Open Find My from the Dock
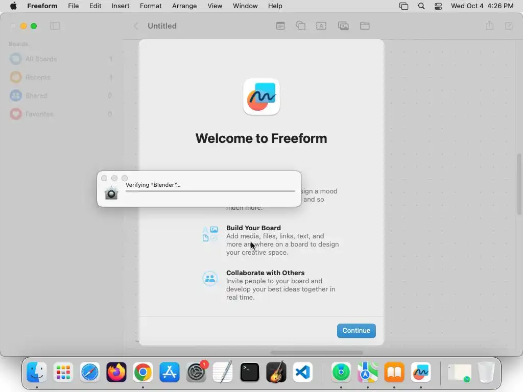Viewport: 523px width, 392px height. [x=341, y=372]
